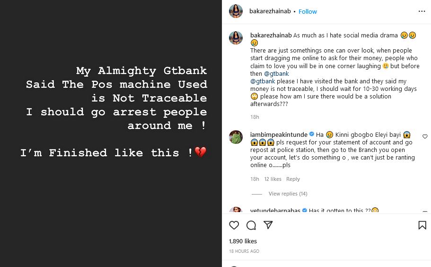The image size is (431, 267).
Task: View the 1,890 likes list
Action: click(243, 241)
